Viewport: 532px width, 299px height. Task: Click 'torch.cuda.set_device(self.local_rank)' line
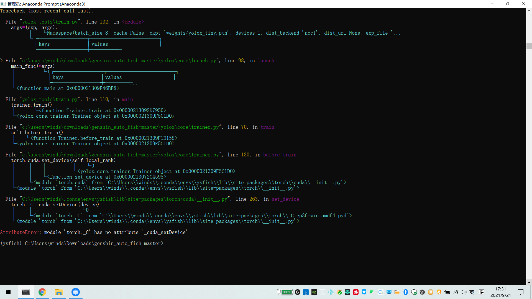point(63,160)
